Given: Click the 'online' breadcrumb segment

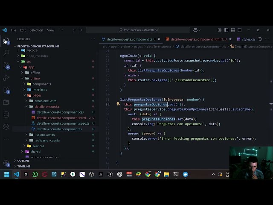Looking at the screenshot, I should [125, 47].
